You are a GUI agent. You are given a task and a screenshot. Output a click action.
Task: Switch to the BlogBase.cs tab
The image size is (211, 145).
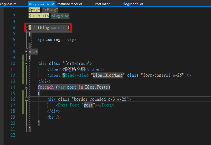pos(8,4)
